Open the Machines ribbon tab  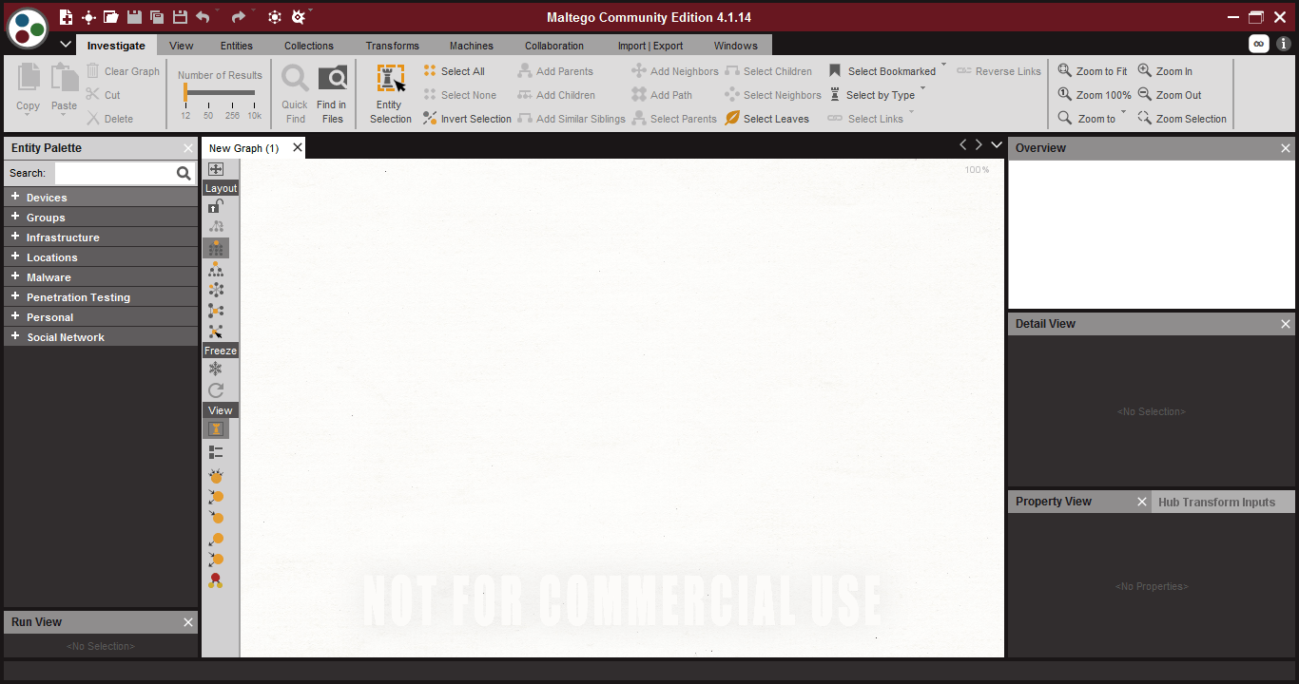pyautogui.click(x=472, y=46)
